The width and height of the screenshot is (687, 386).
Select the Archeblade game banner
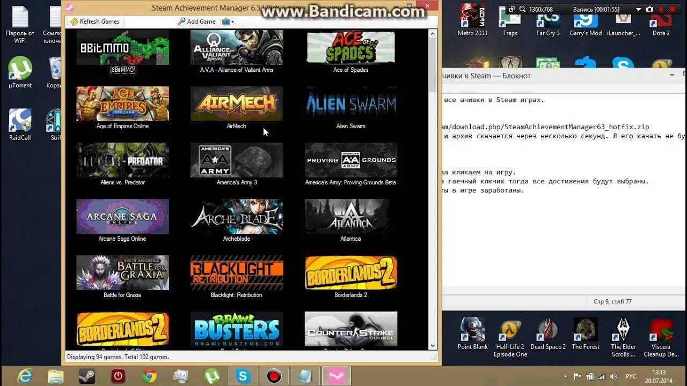tap(237, 217)
